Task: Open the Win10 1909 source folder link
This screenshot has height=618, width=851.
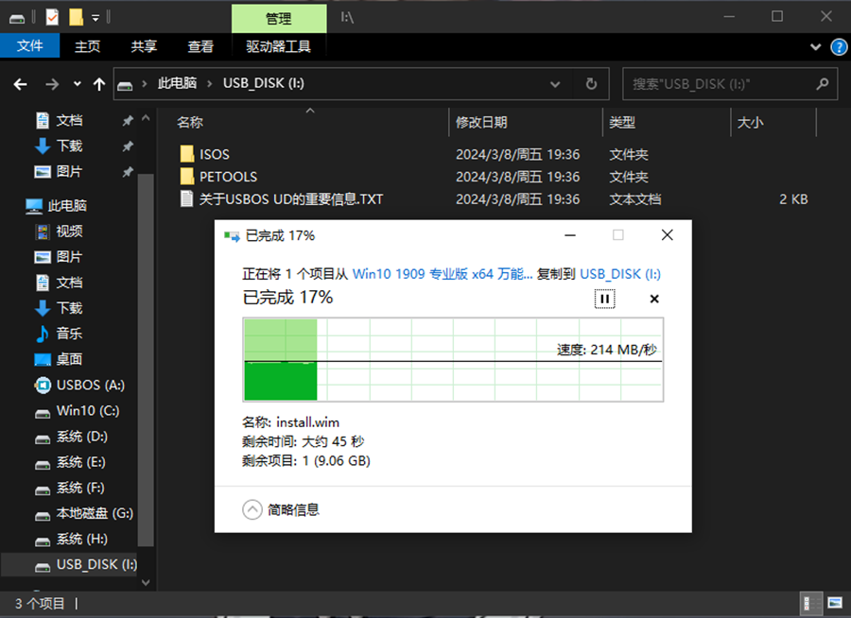Action: 442,274
